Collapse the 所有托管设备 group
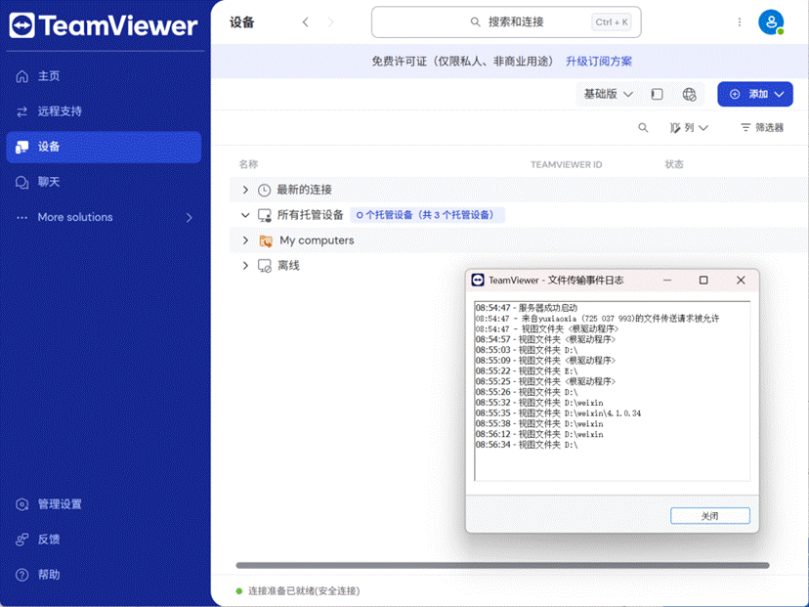 tap(245, 215)
